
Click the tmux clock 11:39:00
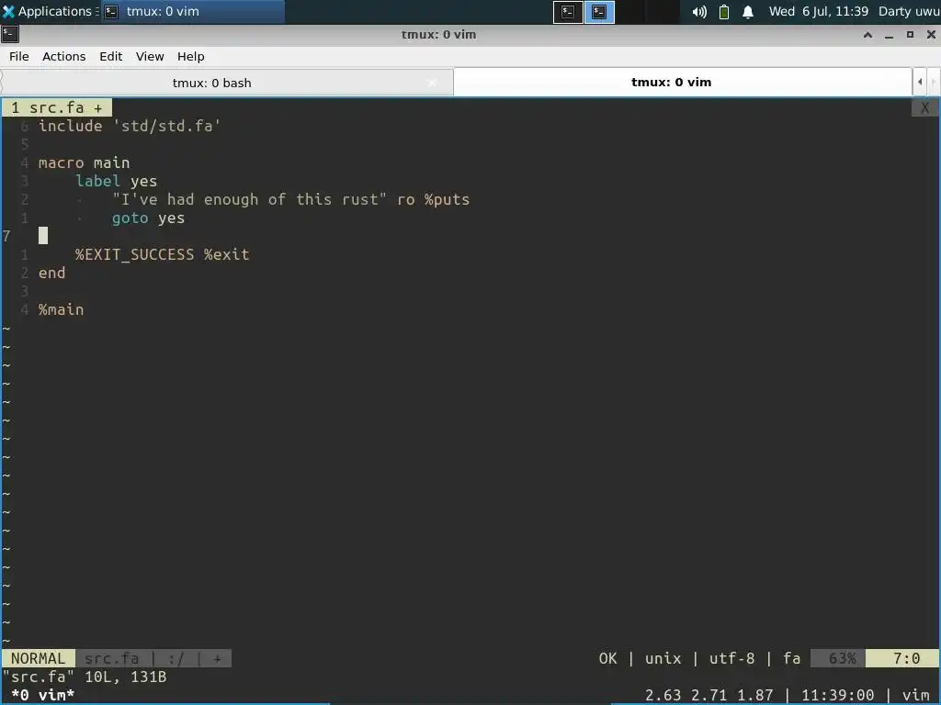pos(837,696)
